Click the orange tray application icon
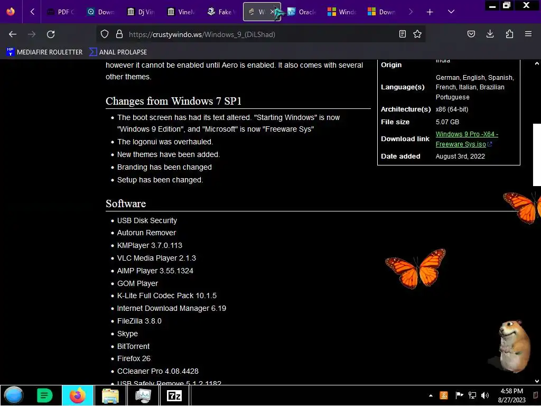Screen dimensions: 541x406 [444, 395]
